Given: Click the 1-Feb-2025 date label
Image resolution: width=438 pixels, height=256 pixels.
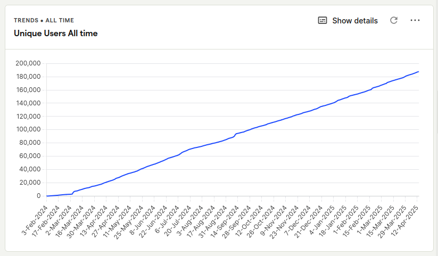Looking at the screenshot, I should 345,220.
